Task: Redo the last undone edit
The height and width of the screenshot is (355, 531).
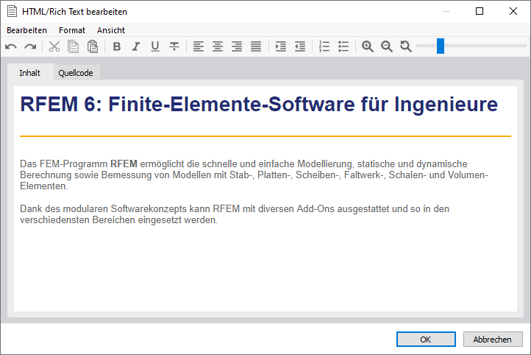Action: [x=30, y=46]
